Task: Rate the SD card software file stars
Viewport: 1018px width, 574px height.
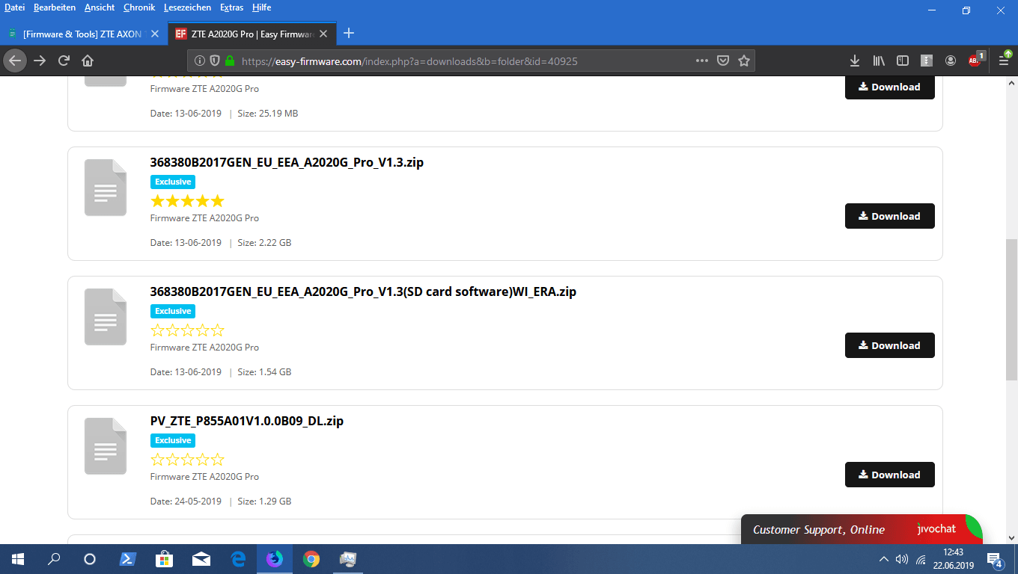Action: click(187, 330)
